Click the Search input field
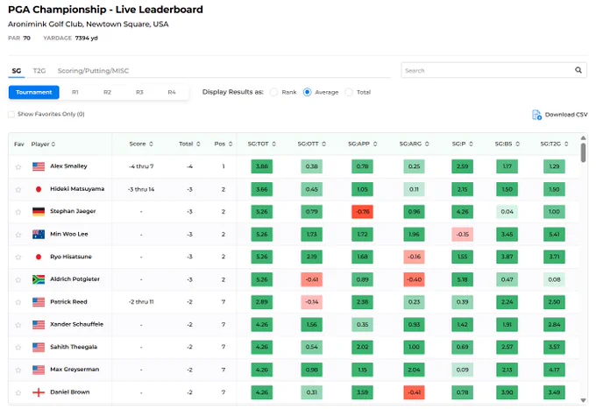The image size is (596, 409). click(x=493, y=70)
